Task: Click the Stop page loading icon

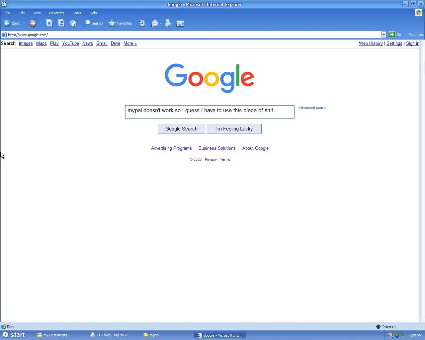Action: (x=49, y=23)
